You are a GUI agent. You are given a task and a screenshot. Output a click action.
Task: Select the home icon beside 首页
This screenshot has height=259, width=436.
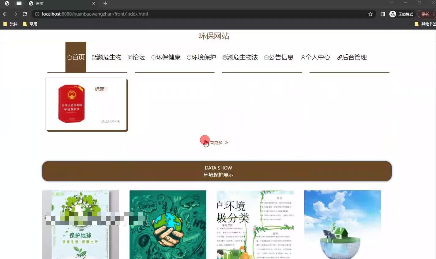coord(70,57)
